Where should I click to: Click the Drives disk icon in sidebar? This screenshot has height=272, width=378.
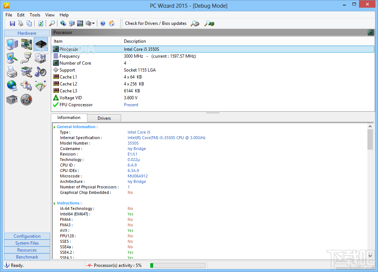[40, 58]
